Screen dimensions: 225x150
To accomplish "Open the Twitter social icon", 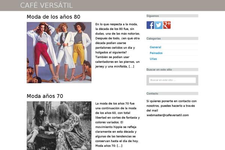I will [x=159, y=25].
